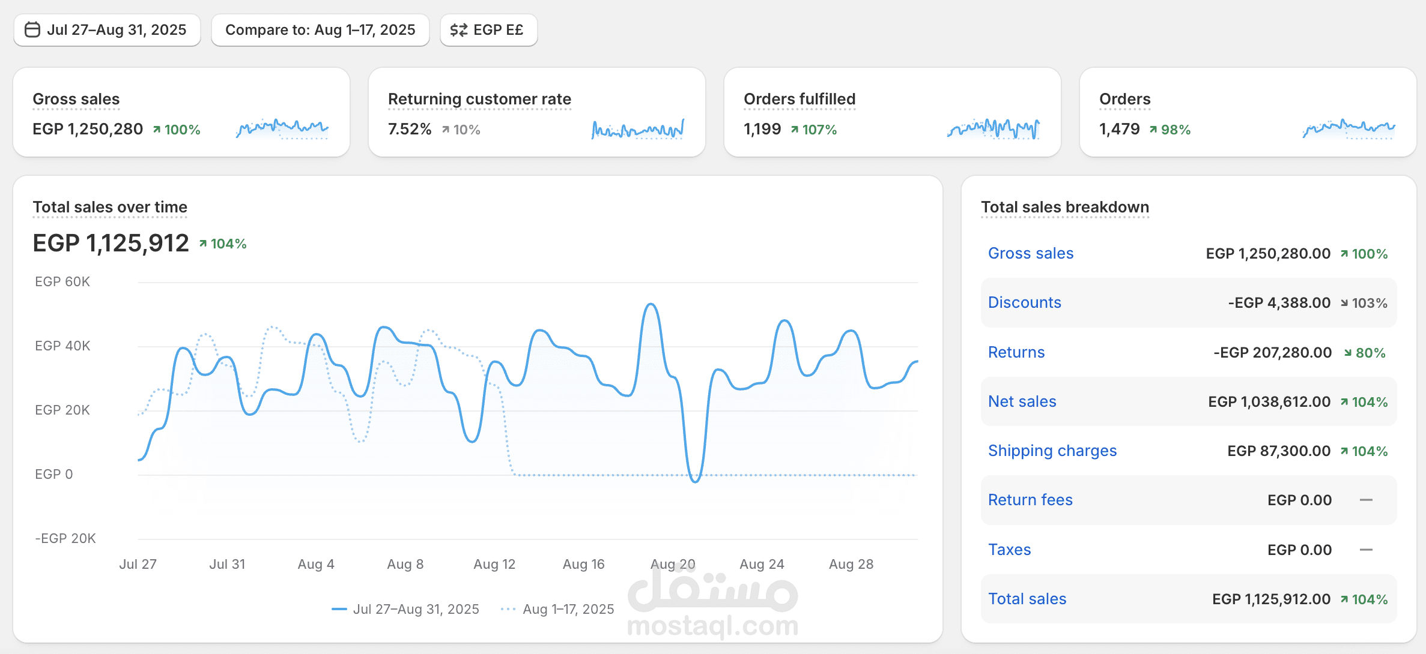Open the Shipping charges report
This screenshot has width=1426, height=654.
[x=1052, y=451]
